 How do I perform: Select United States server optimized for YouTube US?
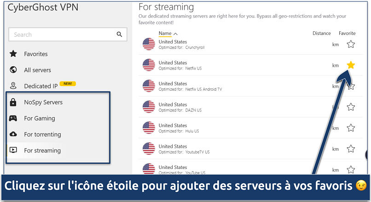[250, 167]
